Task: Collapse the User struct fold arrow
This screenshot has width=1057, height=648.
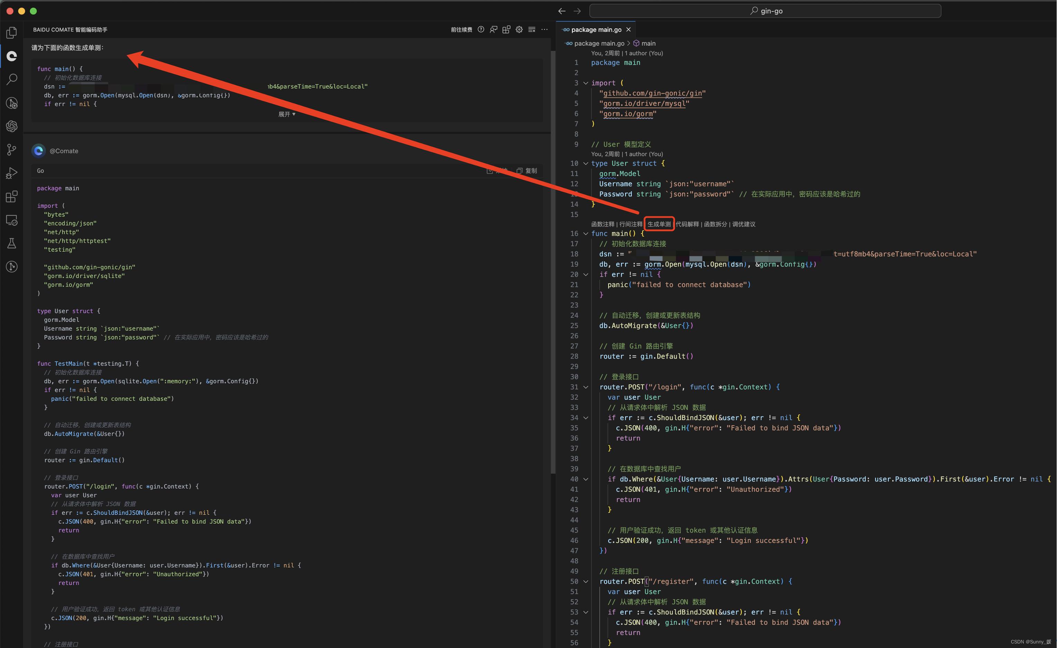Action: (x=586, y=164)
